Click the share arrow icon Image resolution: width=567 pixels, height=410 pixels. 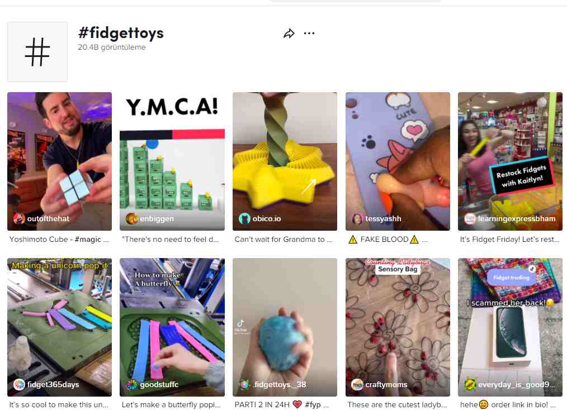point(289,34)
